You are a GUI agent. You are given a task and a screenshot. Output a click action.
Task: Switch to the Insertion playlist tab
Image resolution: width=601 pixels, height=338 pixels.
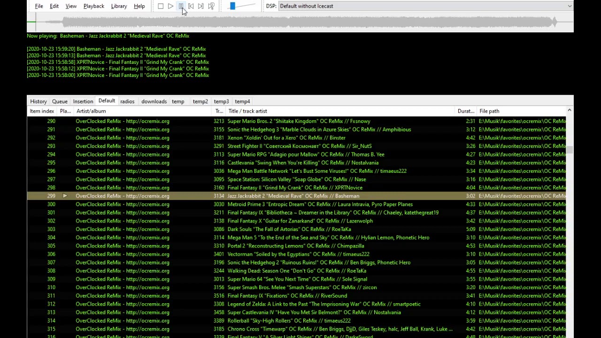pos(83,101)
